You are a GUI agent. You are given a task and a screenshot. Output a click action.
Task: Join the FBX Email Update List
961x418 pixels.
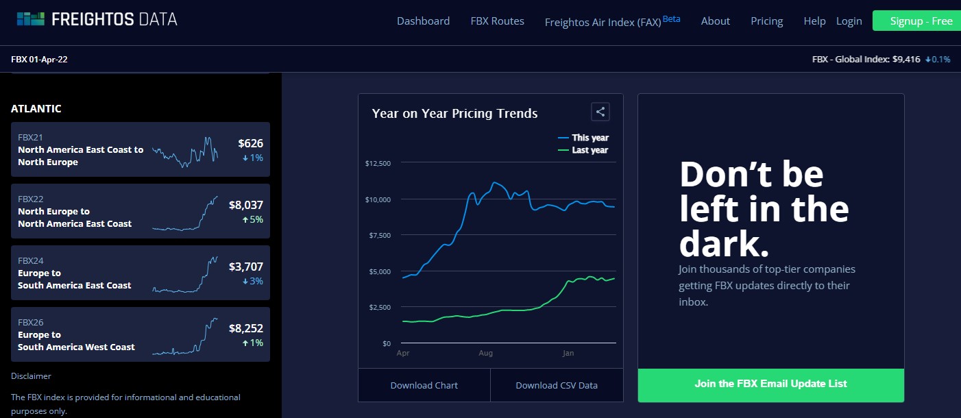tap(770, 384)
